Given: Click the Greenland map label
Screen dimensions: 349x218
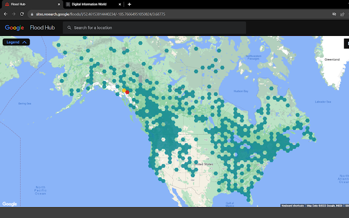Looking at the screenshot, I should pyautogui.click(x=332, y=59).
